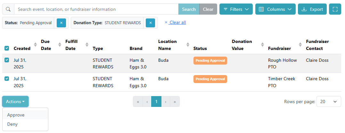Sort by Fulfill Date column
345x133 pixels.
(87, 45)
